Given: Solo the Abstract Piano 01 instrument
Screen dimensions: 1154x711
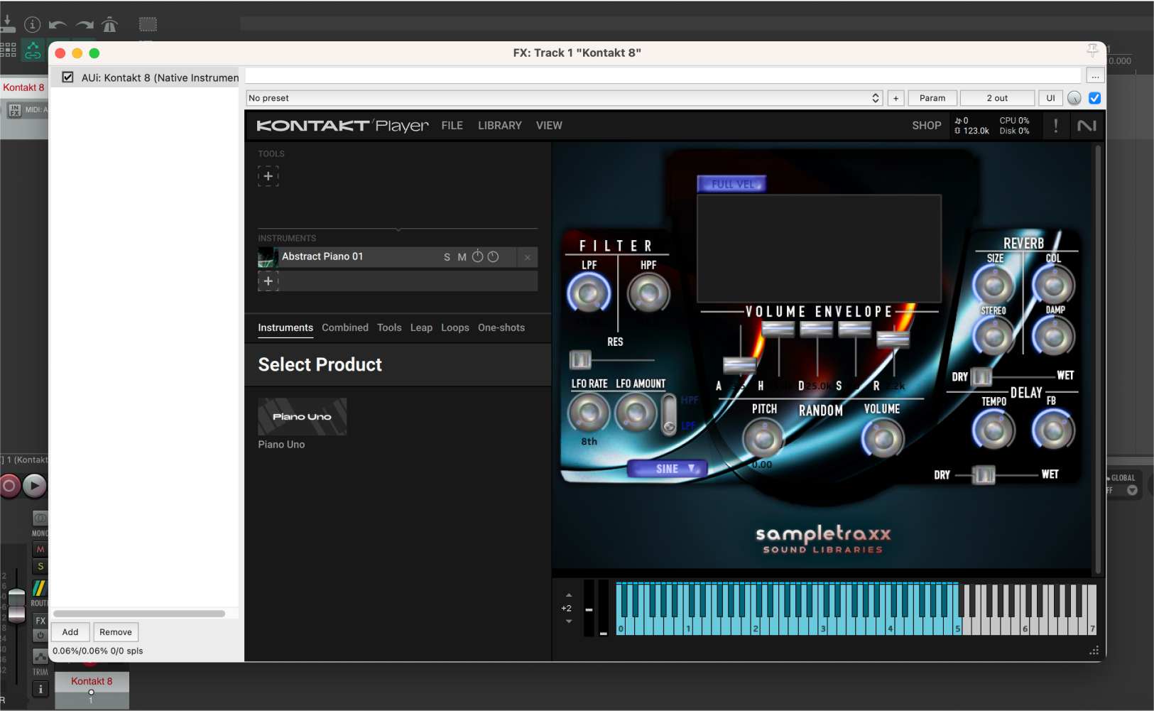Looking at the screenshot, I should (x=447, y=256).
